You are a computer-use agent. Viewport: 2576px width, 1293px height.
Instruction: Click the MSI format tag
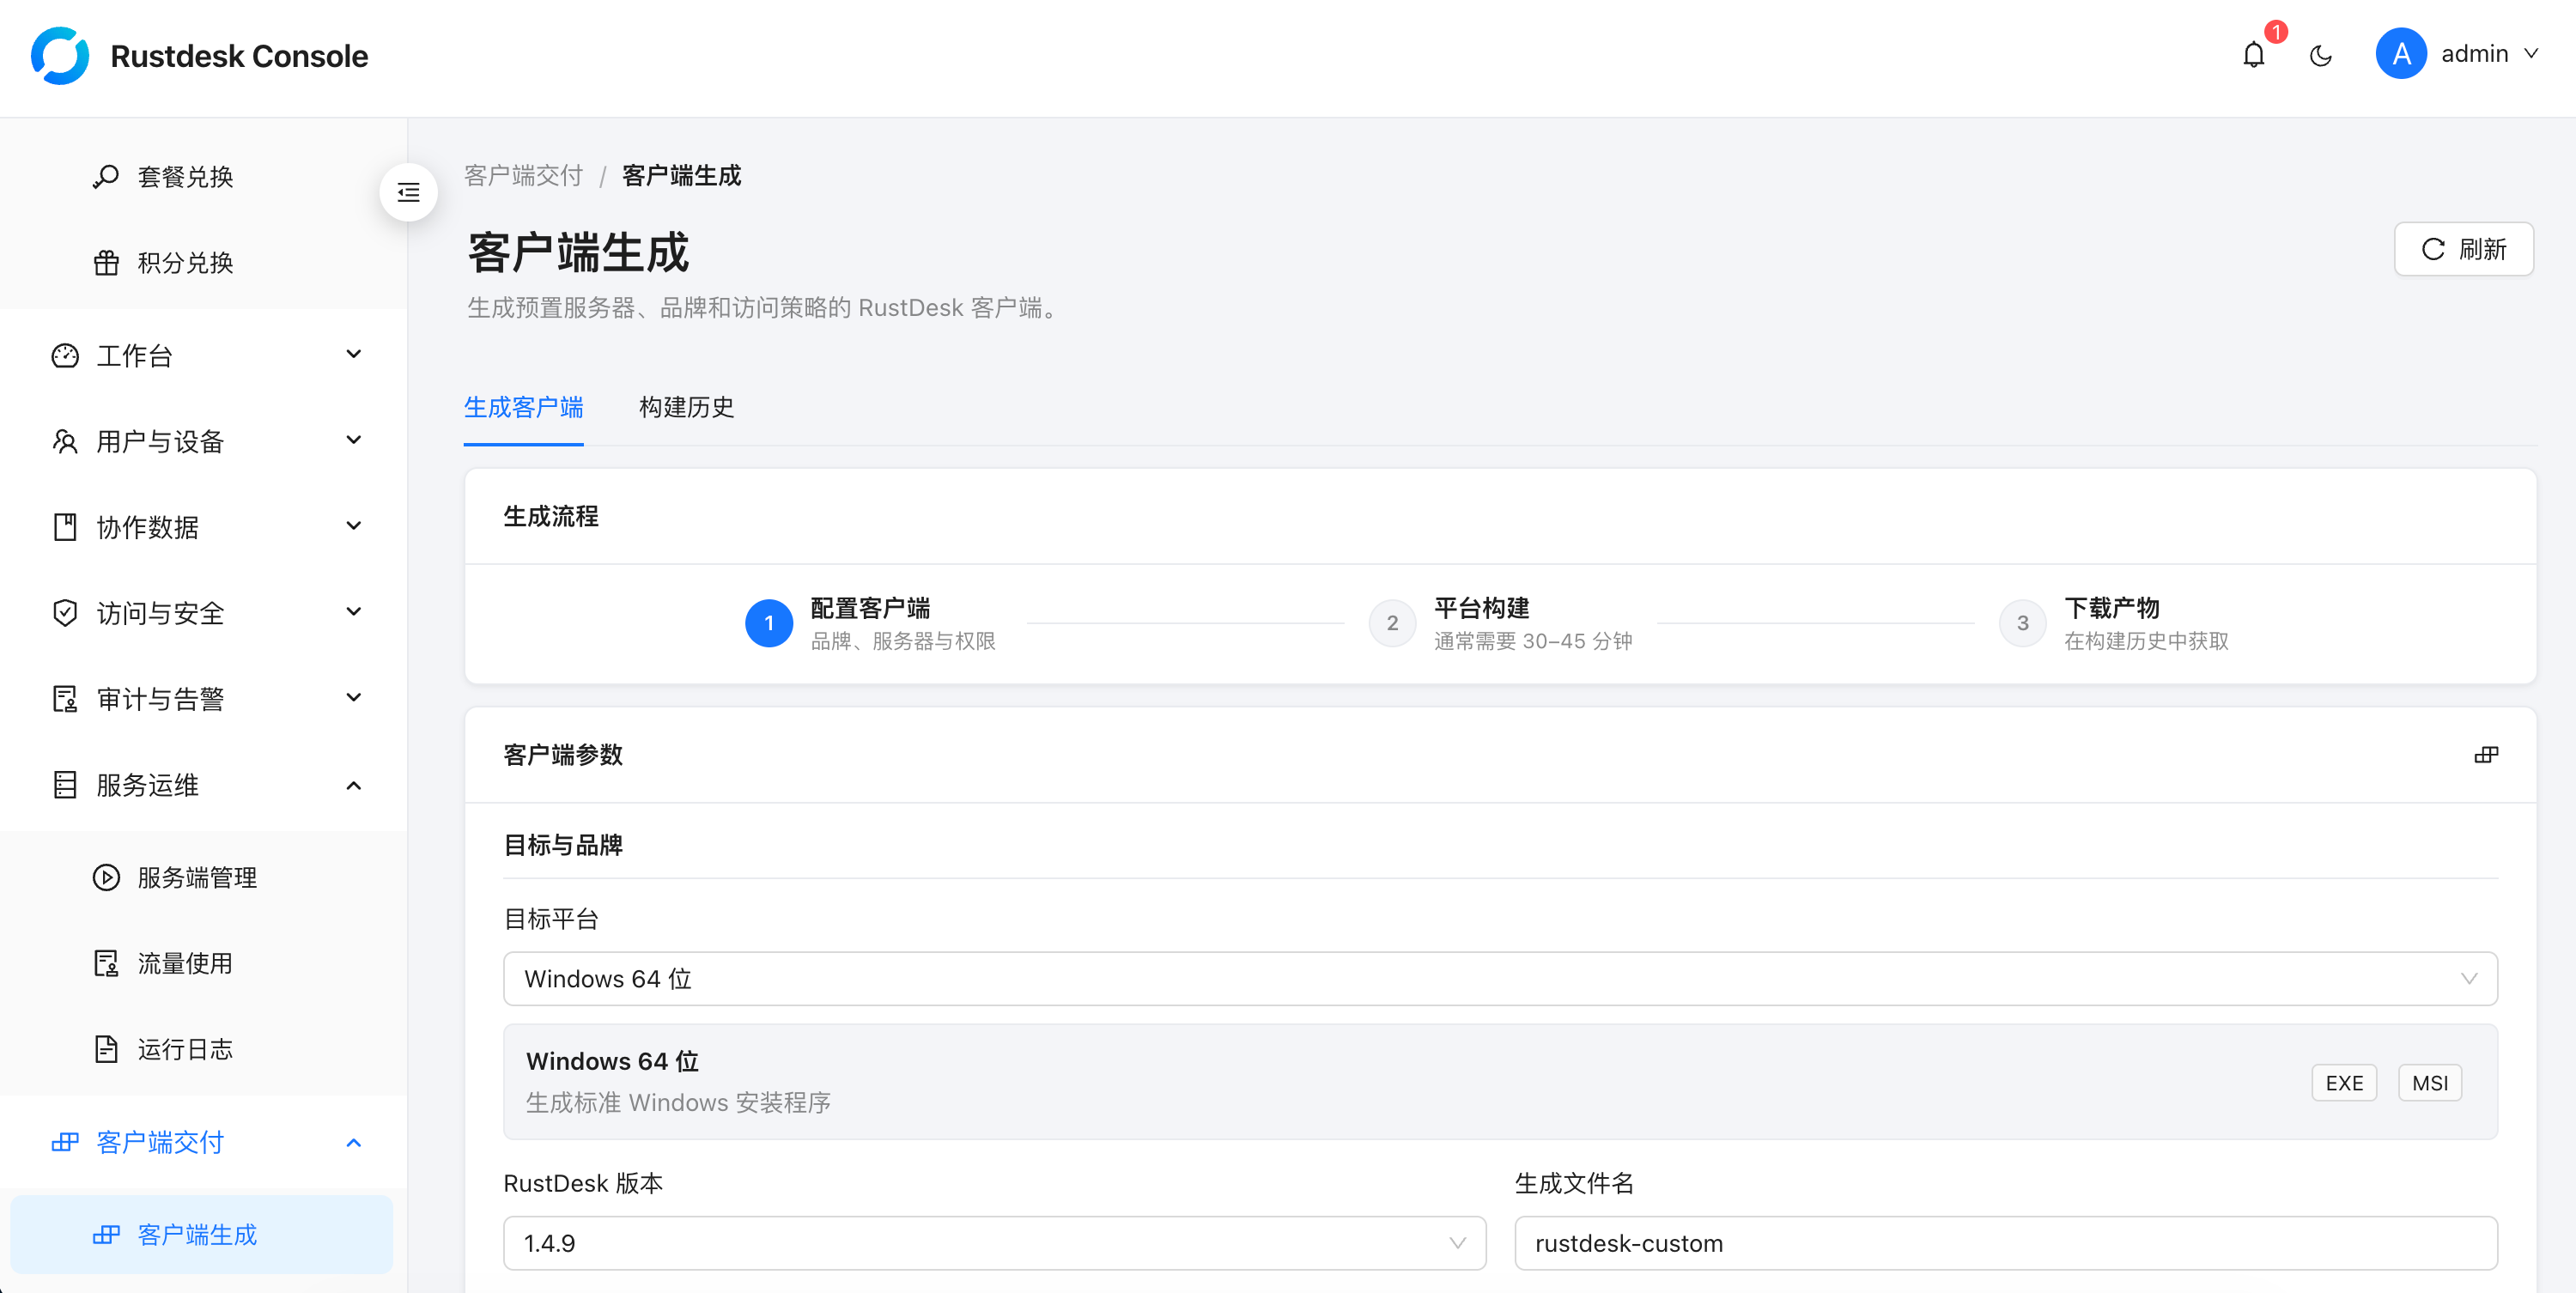tap(2430, 1083)
